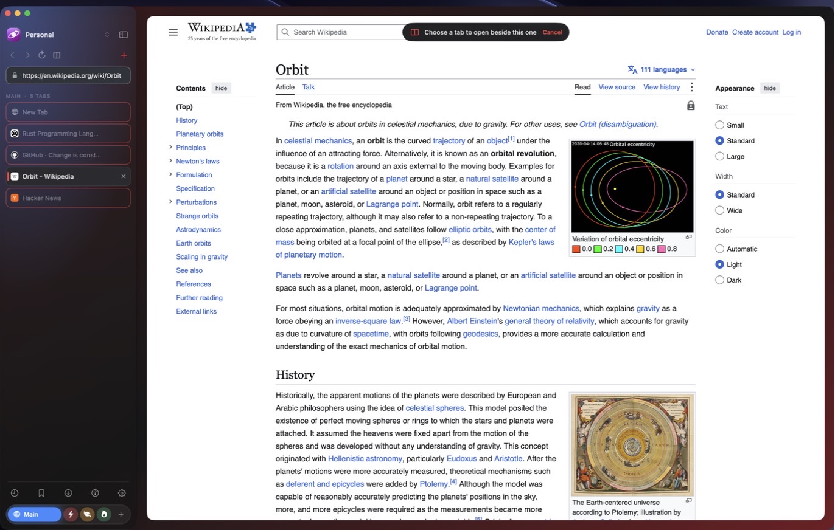Click the Search Wikipedia field

click(x=341, y=32)
